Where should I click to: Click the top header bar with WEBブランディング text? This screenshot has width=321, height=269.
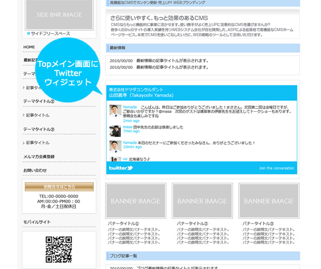click(203, 3)
